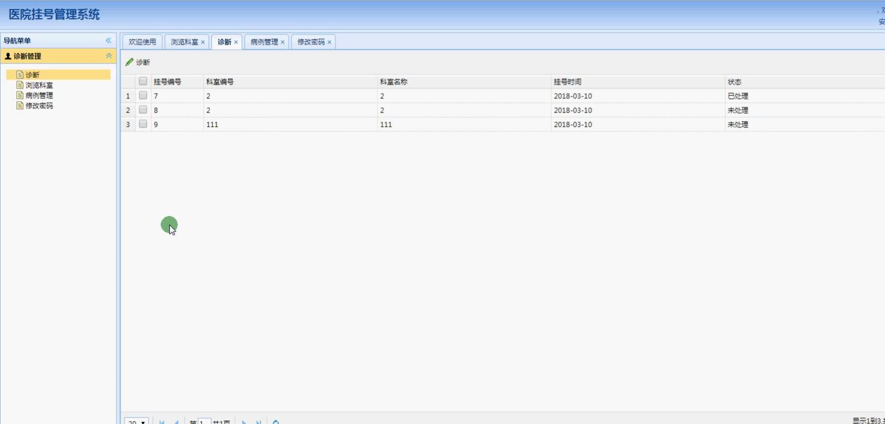
Task: Click the 诊断管理 user icon
Action: click(x=8, y=56)
